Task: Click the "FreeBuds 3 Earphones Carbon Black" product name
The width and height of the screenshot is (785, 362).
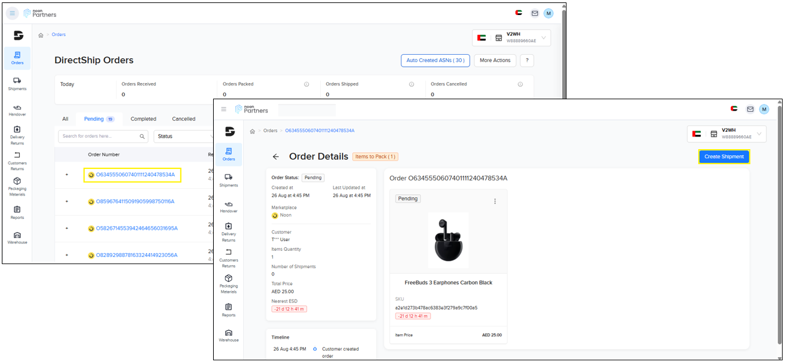Action: pos(448,283)
